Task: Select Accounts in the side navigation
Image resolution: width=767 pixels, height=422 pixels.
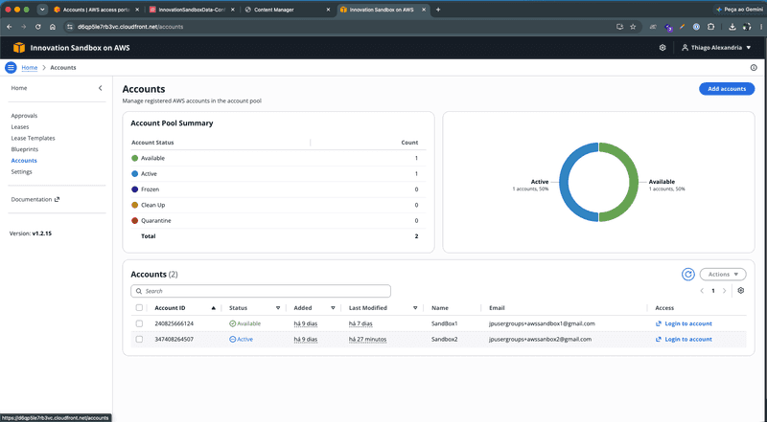Action: click(24, 161)
